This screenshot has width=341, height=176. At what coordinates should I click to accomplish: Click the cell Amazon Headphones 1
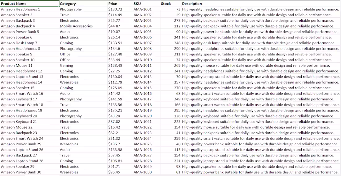pyautogui.click(x=29, y=9)
